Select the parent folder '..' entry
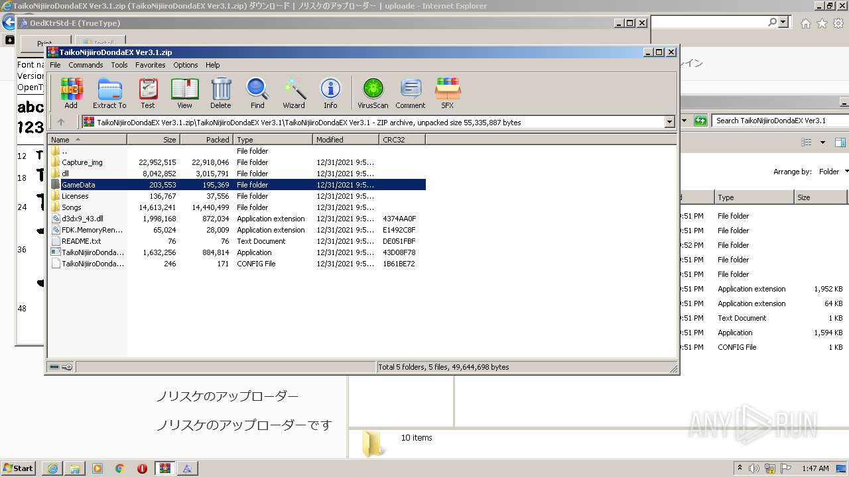Viewport: 849px width, 477px height. (x=237, y=151)
